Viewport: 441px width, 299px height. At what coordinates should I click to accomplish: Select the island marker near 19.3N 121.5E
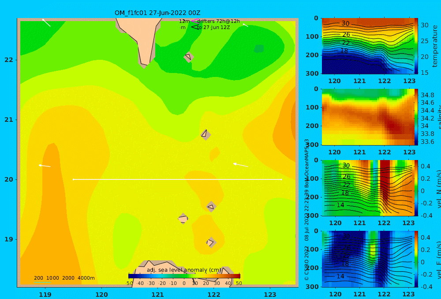click(x=183, y=219)
